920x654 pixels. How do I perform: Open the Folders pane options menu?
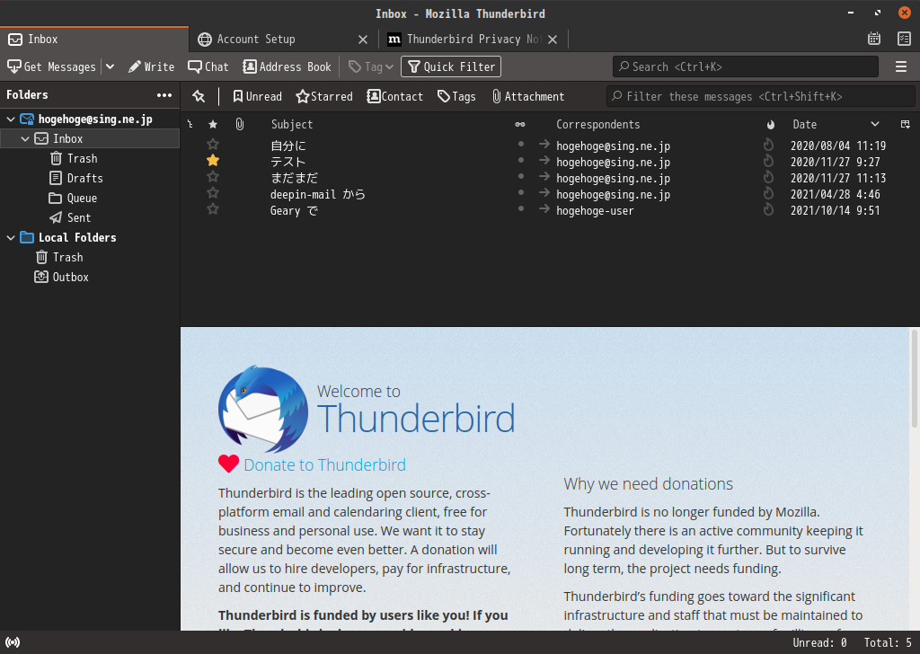[164, 95]
